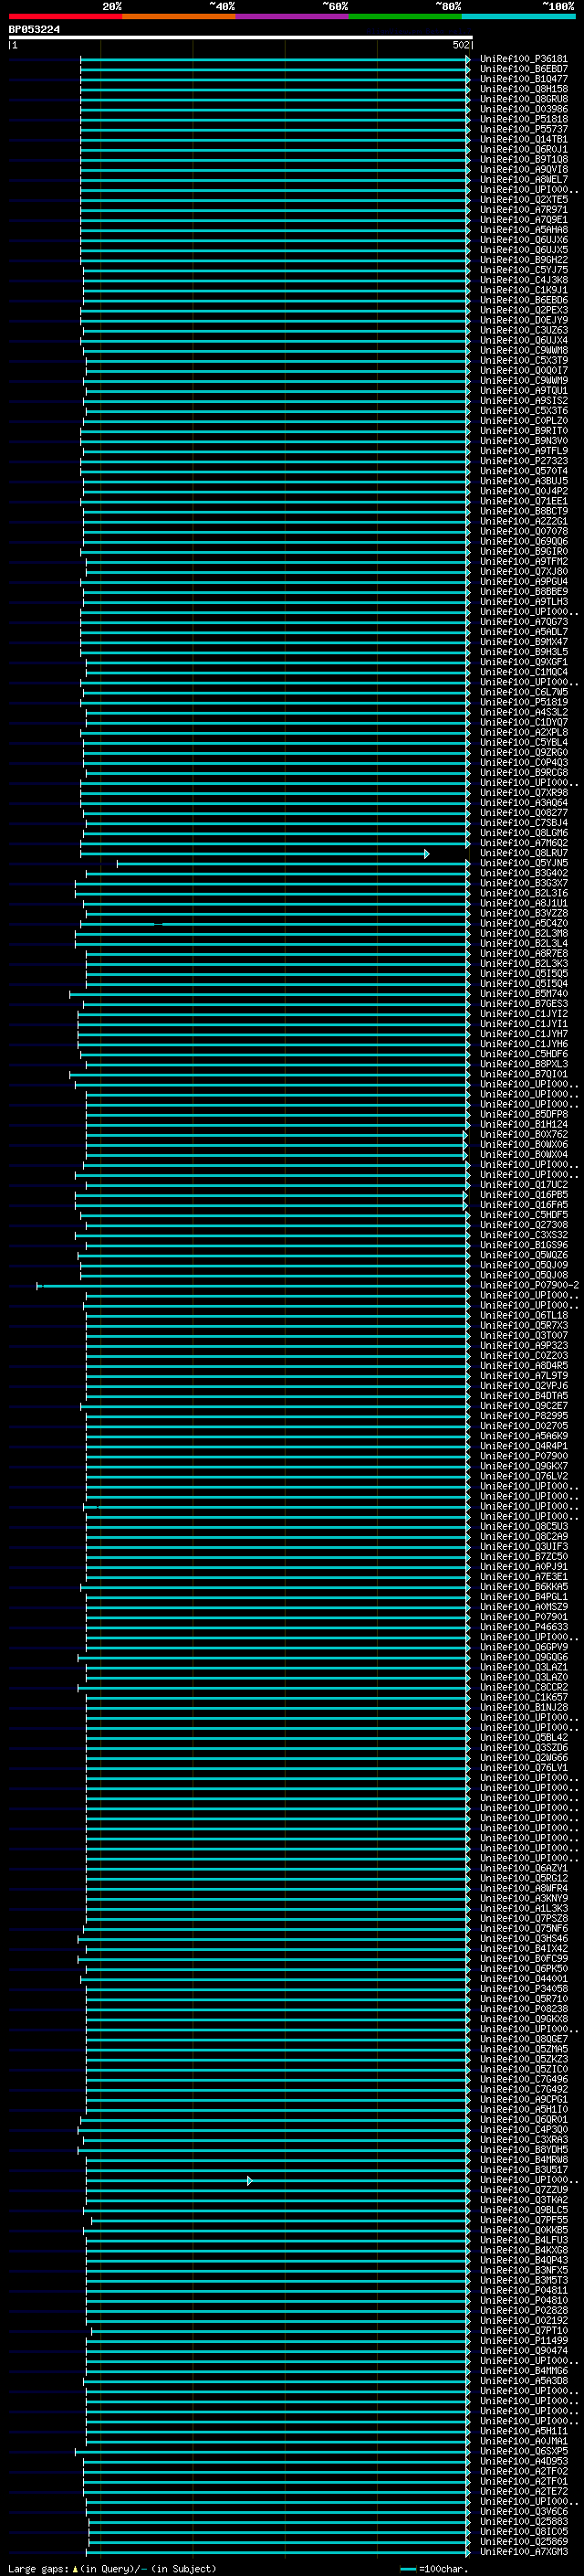Open hit UniRef100_B1GS96
The width and height of the screenshot is (584, 2576).
523,1245
